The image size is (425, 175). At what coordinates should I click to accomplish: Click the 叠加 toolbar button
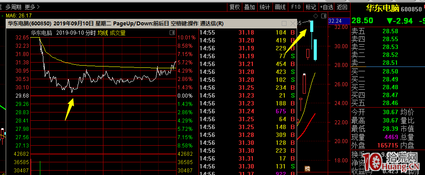[x=249, y=7]
